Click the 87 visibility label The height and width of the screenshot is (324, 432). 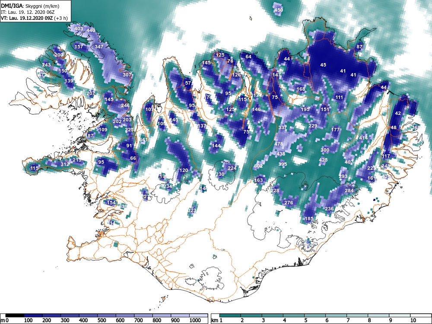tap(359, 47)
